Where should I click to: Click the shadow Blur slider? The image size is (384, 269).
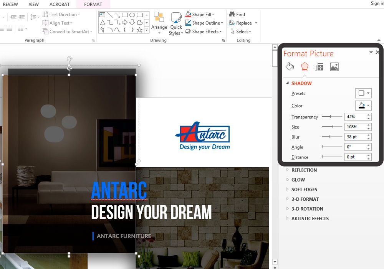[x=332, y=137]
